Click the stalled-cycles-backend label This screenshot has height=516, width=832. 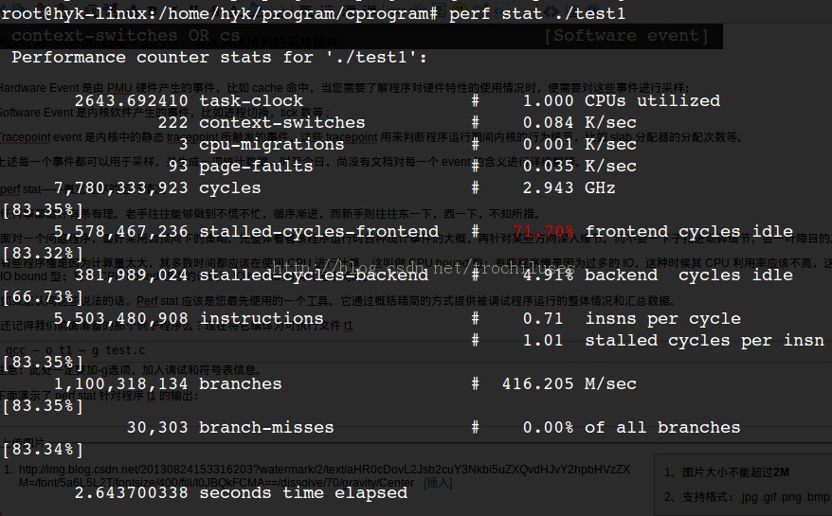click(x=313, y=275)
